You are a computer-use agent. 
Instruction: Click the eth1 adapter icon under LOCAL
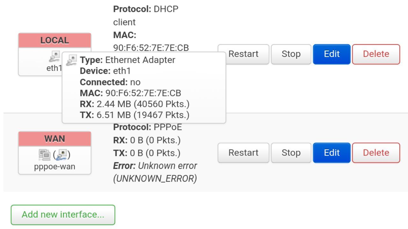54,57
